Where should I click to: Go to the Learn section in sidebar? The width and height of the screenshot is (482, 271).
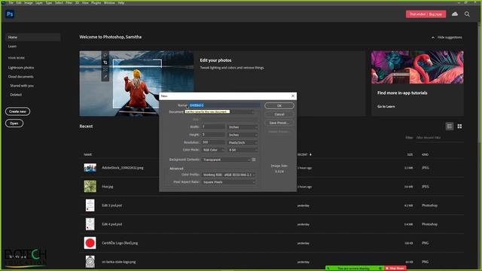[x=12, y=47]
